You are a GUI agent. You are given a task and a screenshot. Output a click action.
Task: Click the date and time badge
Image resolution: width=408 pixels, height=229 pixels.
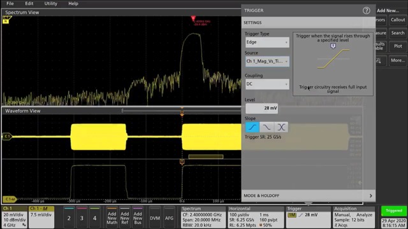tap(394, 223)
